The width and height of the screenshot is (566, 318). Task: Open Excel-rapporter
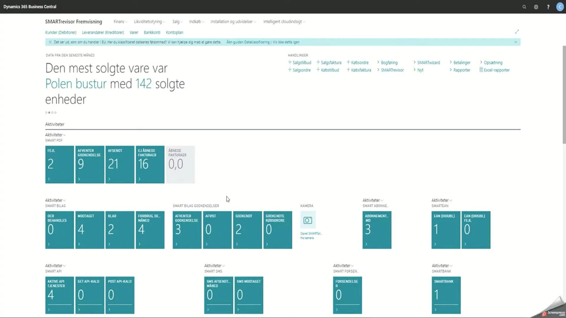495,70
